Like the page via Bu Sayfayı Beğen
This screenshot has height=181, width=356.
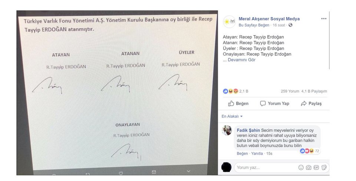(254, 25)
